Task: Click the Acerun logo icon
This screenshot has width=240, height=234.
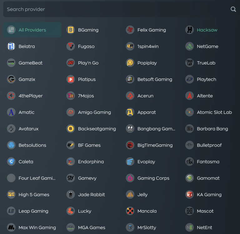Action: pos(130,96)
